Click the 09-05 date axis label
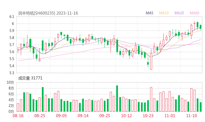The height and width of the screenshot is (122, 205). coord(61,116)
